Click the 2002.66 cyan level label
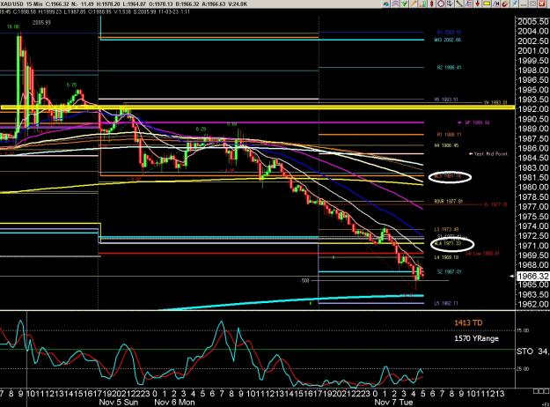Image resolution: width=550 pixels, height=407 pixels. tap(448, 40)
